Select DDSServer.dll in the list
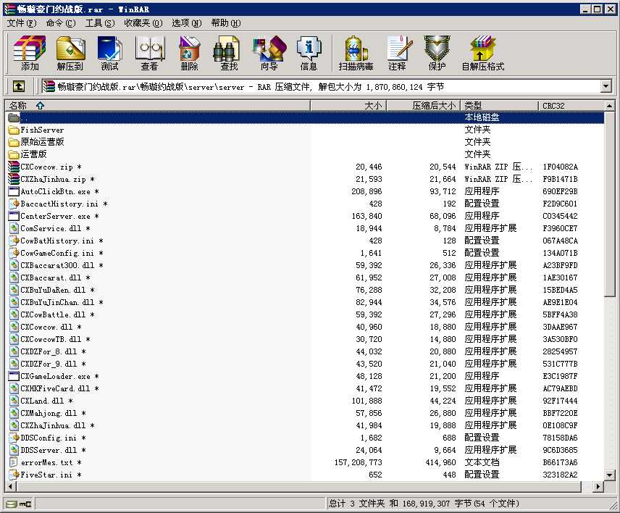 304,450
